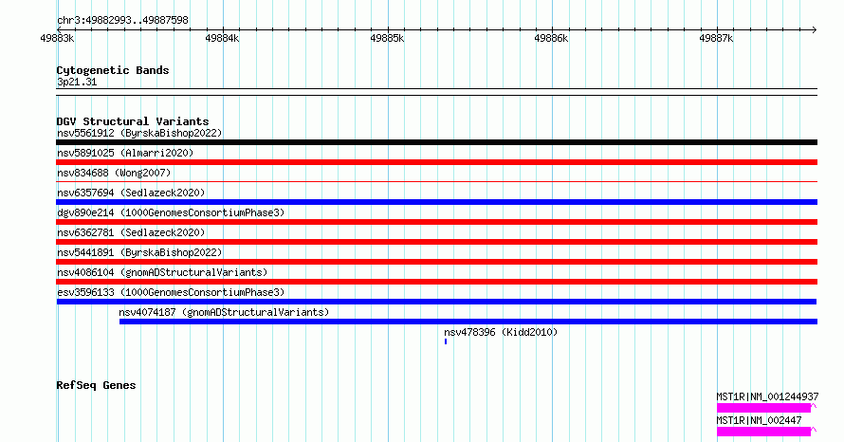This screenshot has height=442, width=844.
Task: Select the blue nsv4074187 variant bar
Action: click(x=468, y=322)
